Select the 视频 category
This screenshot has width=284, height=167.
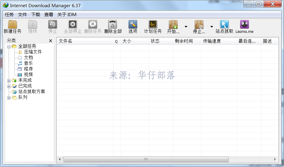tap(28, 74)
